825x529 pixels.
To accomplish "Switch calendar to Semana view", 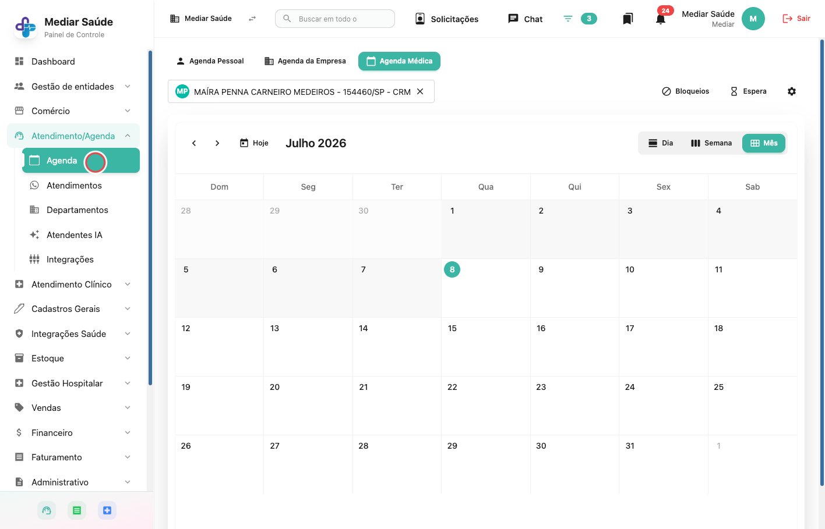I will [x=711, y=143].
